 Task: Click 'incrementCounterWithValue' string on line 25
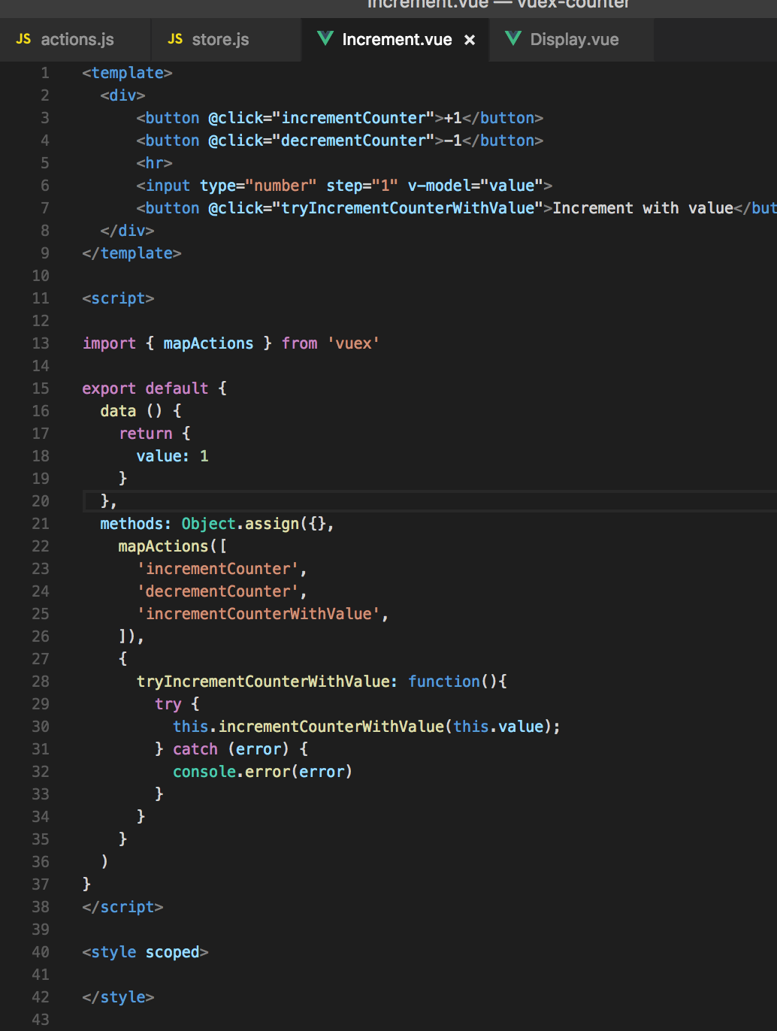tap(258, 614)
